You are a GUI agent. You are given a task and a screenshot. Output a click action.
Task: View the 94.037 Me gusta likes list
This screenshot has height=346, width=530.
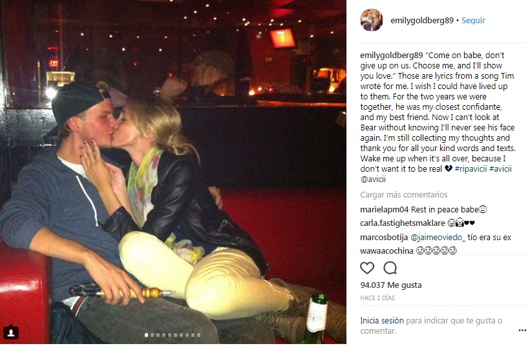pyautogui.click(x=391, y=285)
